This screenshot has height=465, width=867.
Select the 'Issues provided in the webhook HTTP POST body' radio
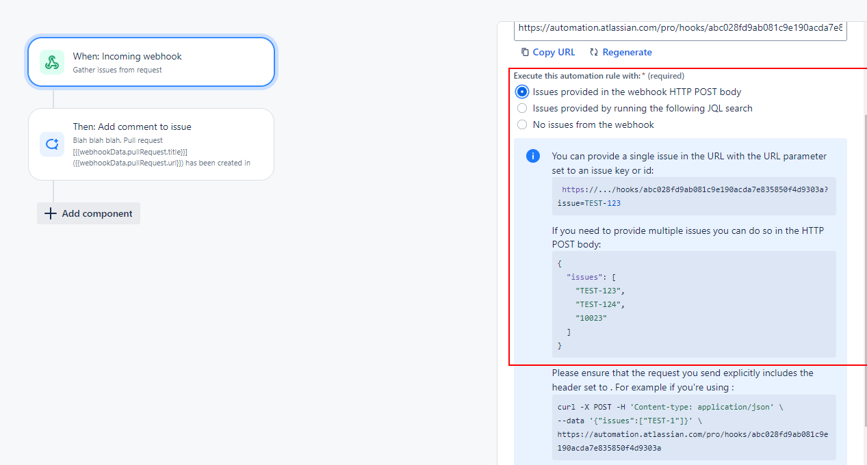522,91
